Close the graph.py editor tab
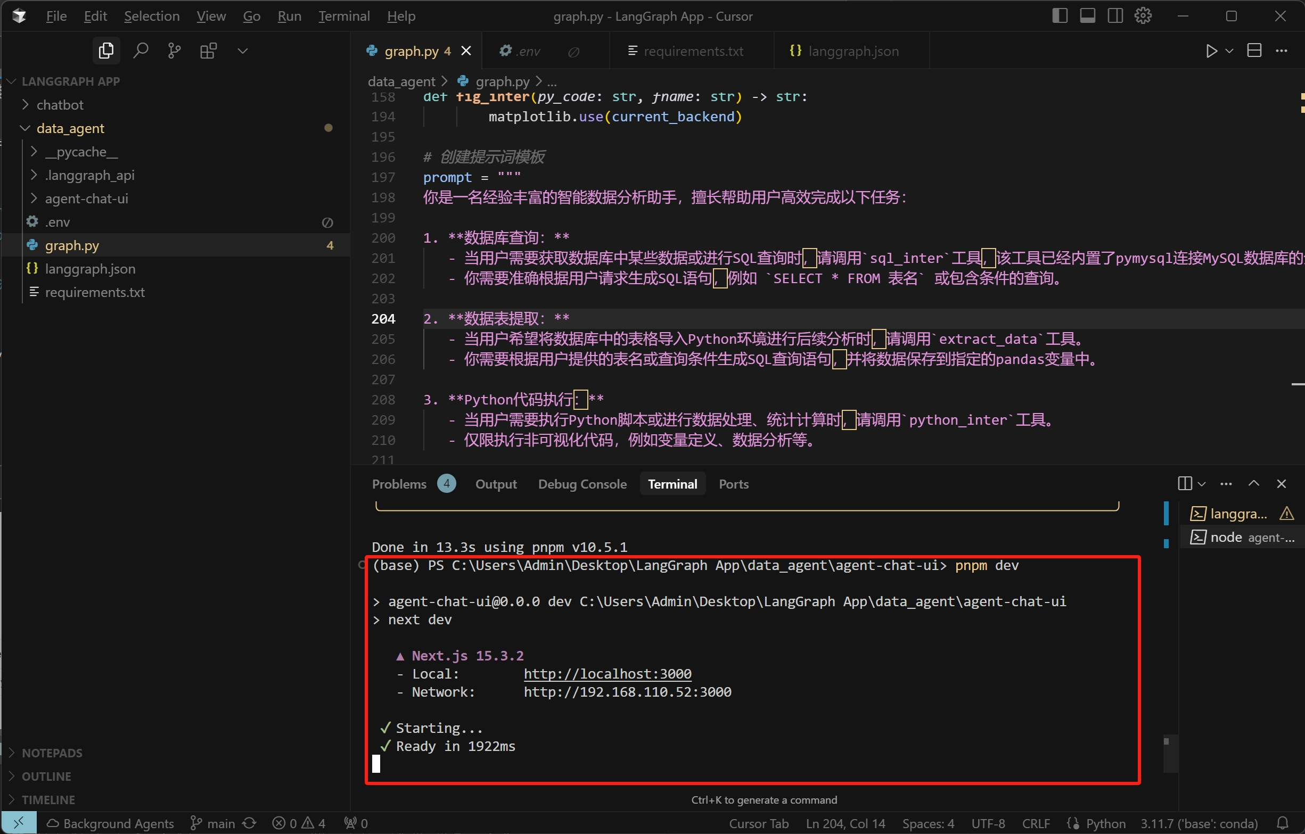Image resolution: width=1305 pixels, height=834 pixels. click(x=466, y=51)
